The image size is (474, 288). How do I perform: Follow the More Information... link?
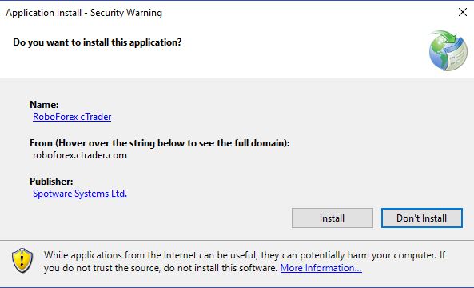(x=321, y=268)
